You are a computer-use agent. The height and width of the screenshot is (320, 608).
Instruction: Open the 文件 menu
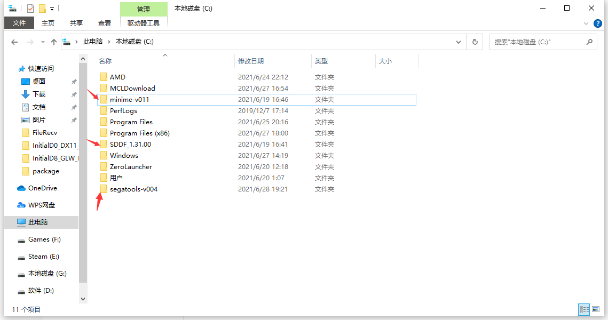19,23
